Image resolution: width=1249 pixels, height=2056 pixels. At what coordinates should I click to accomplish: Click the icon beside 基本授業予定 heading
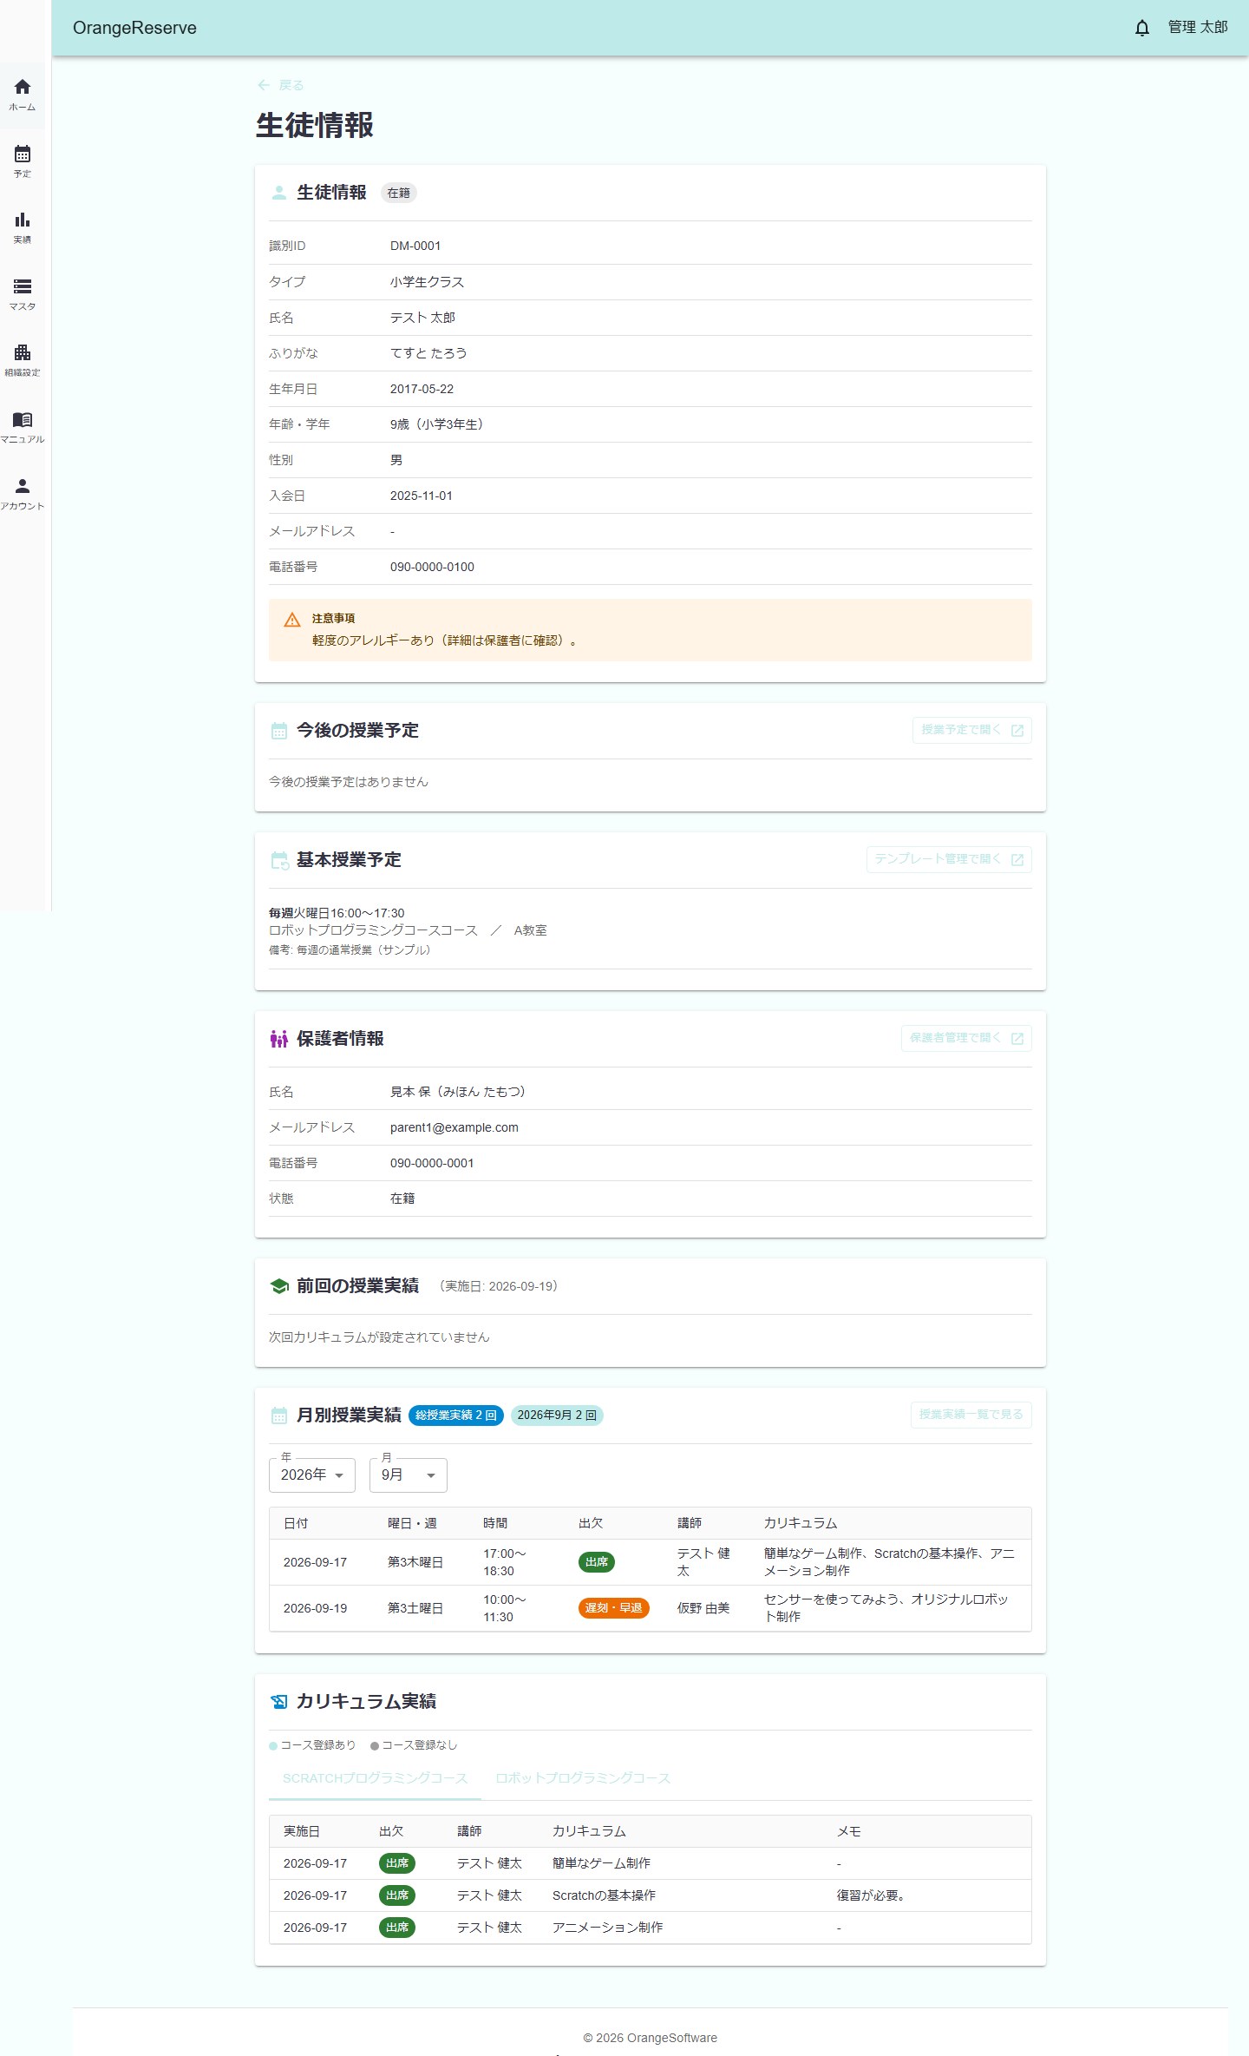pyautogui.click(x=279, y=860)
